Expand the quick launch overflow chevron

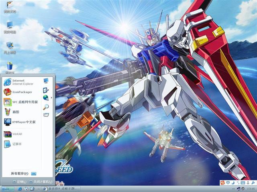pyautogui.click(x=39, y=189)
